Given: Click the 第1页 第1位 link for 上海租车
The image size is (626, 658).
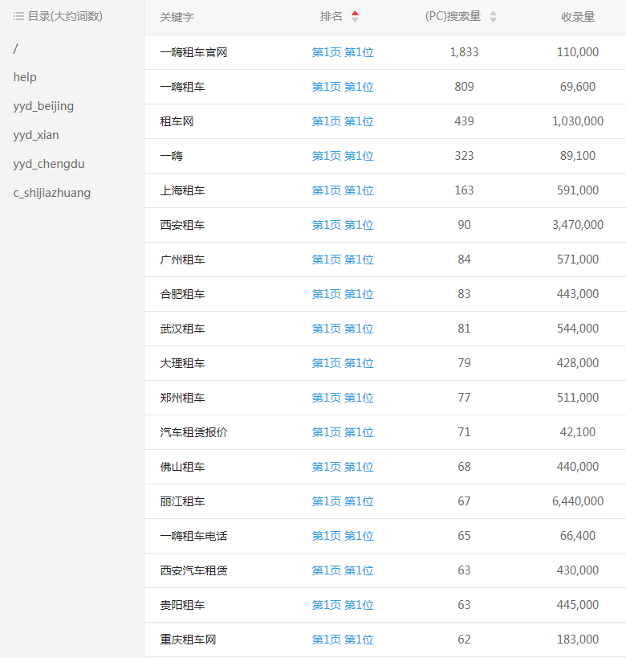Looking at the screenshot, I should click(343, 190).
